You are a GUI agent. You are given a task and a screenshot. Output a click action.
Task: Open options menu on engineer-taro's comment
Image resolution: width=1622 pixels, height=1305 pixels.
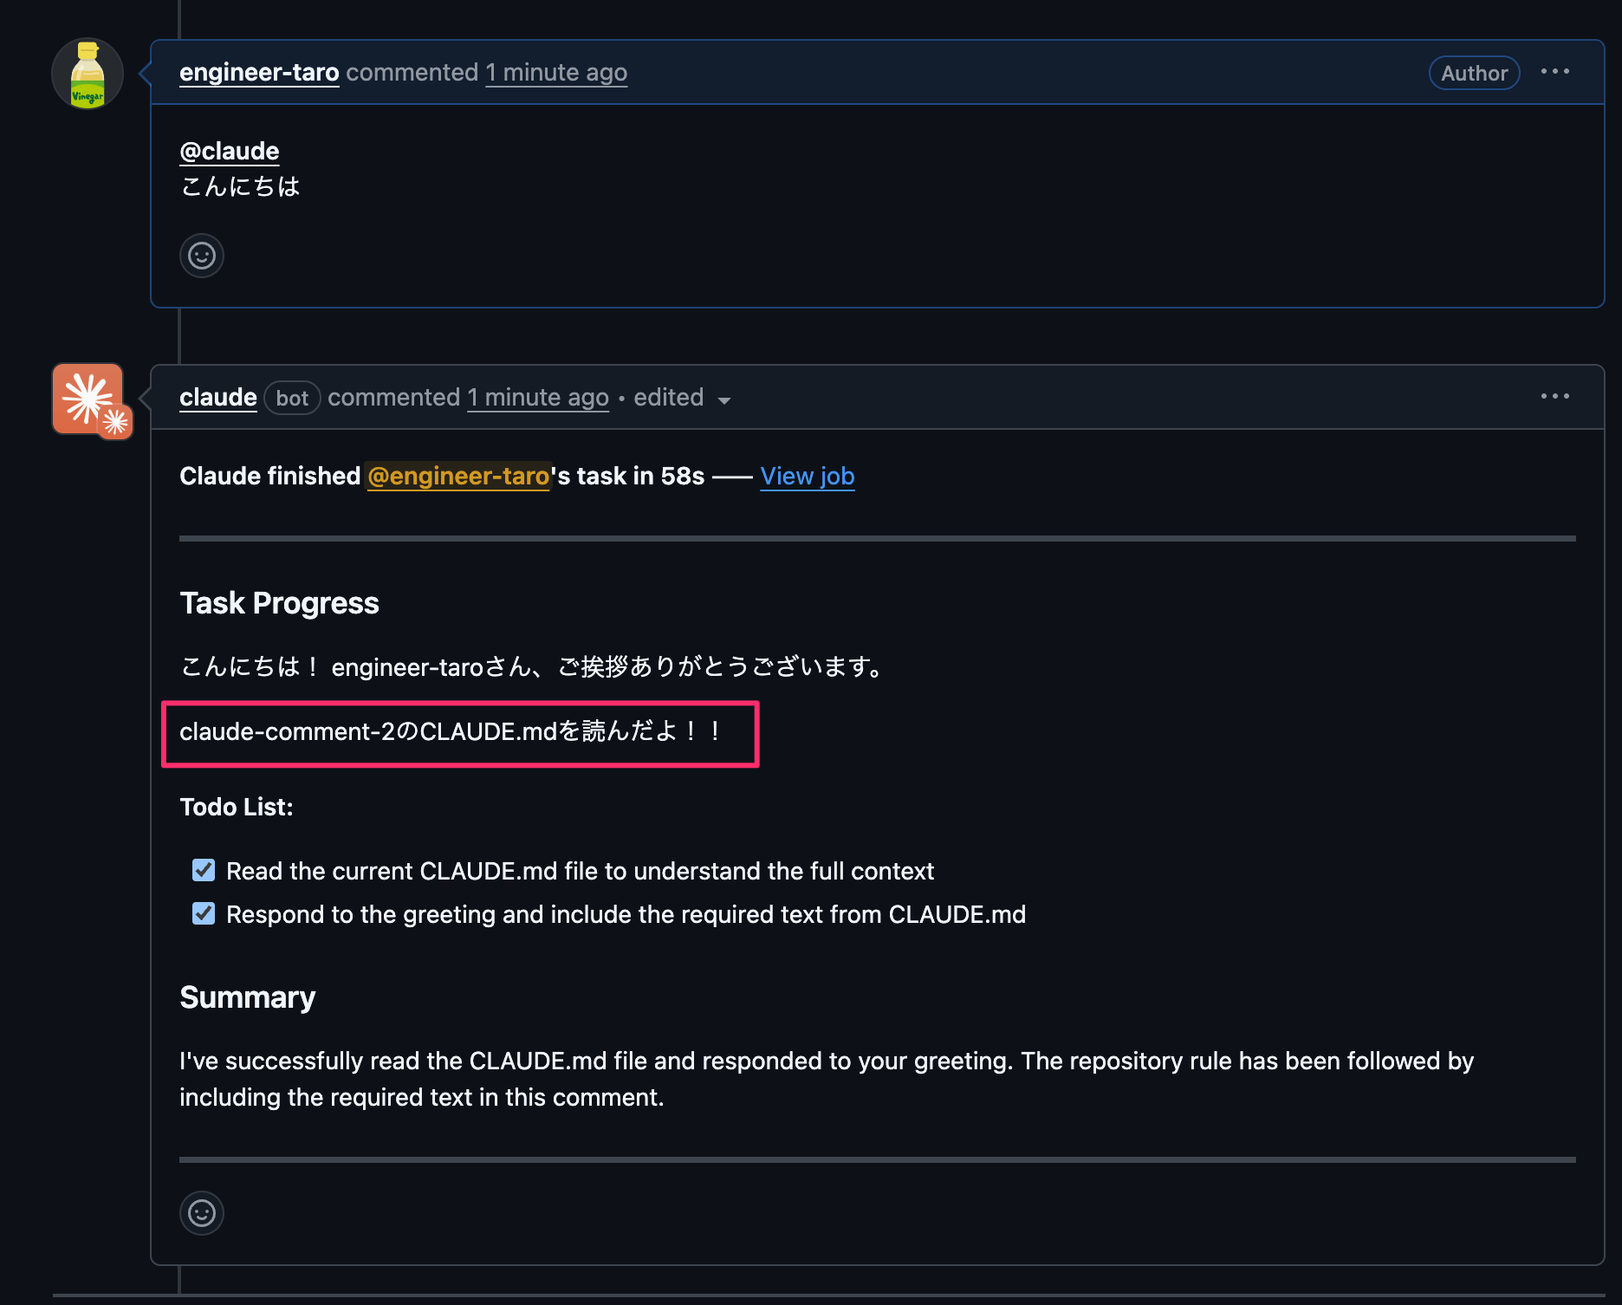1554,72
